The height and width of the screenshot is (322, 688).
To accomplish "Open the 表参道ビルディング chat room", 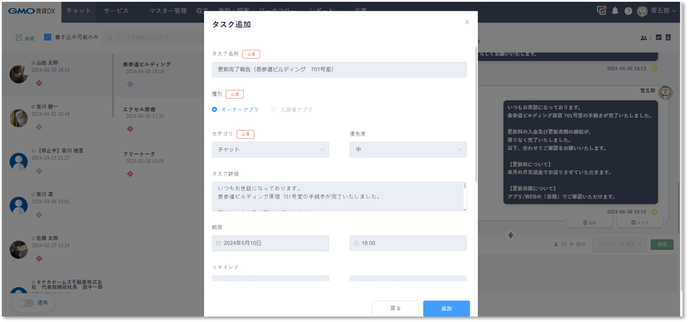I will (160, 75).
